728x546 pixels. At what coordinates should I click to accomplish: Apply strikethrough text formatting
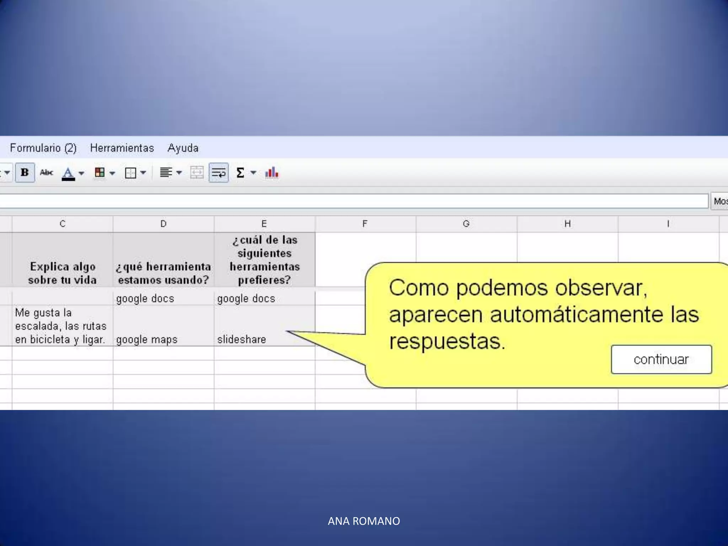47,173
